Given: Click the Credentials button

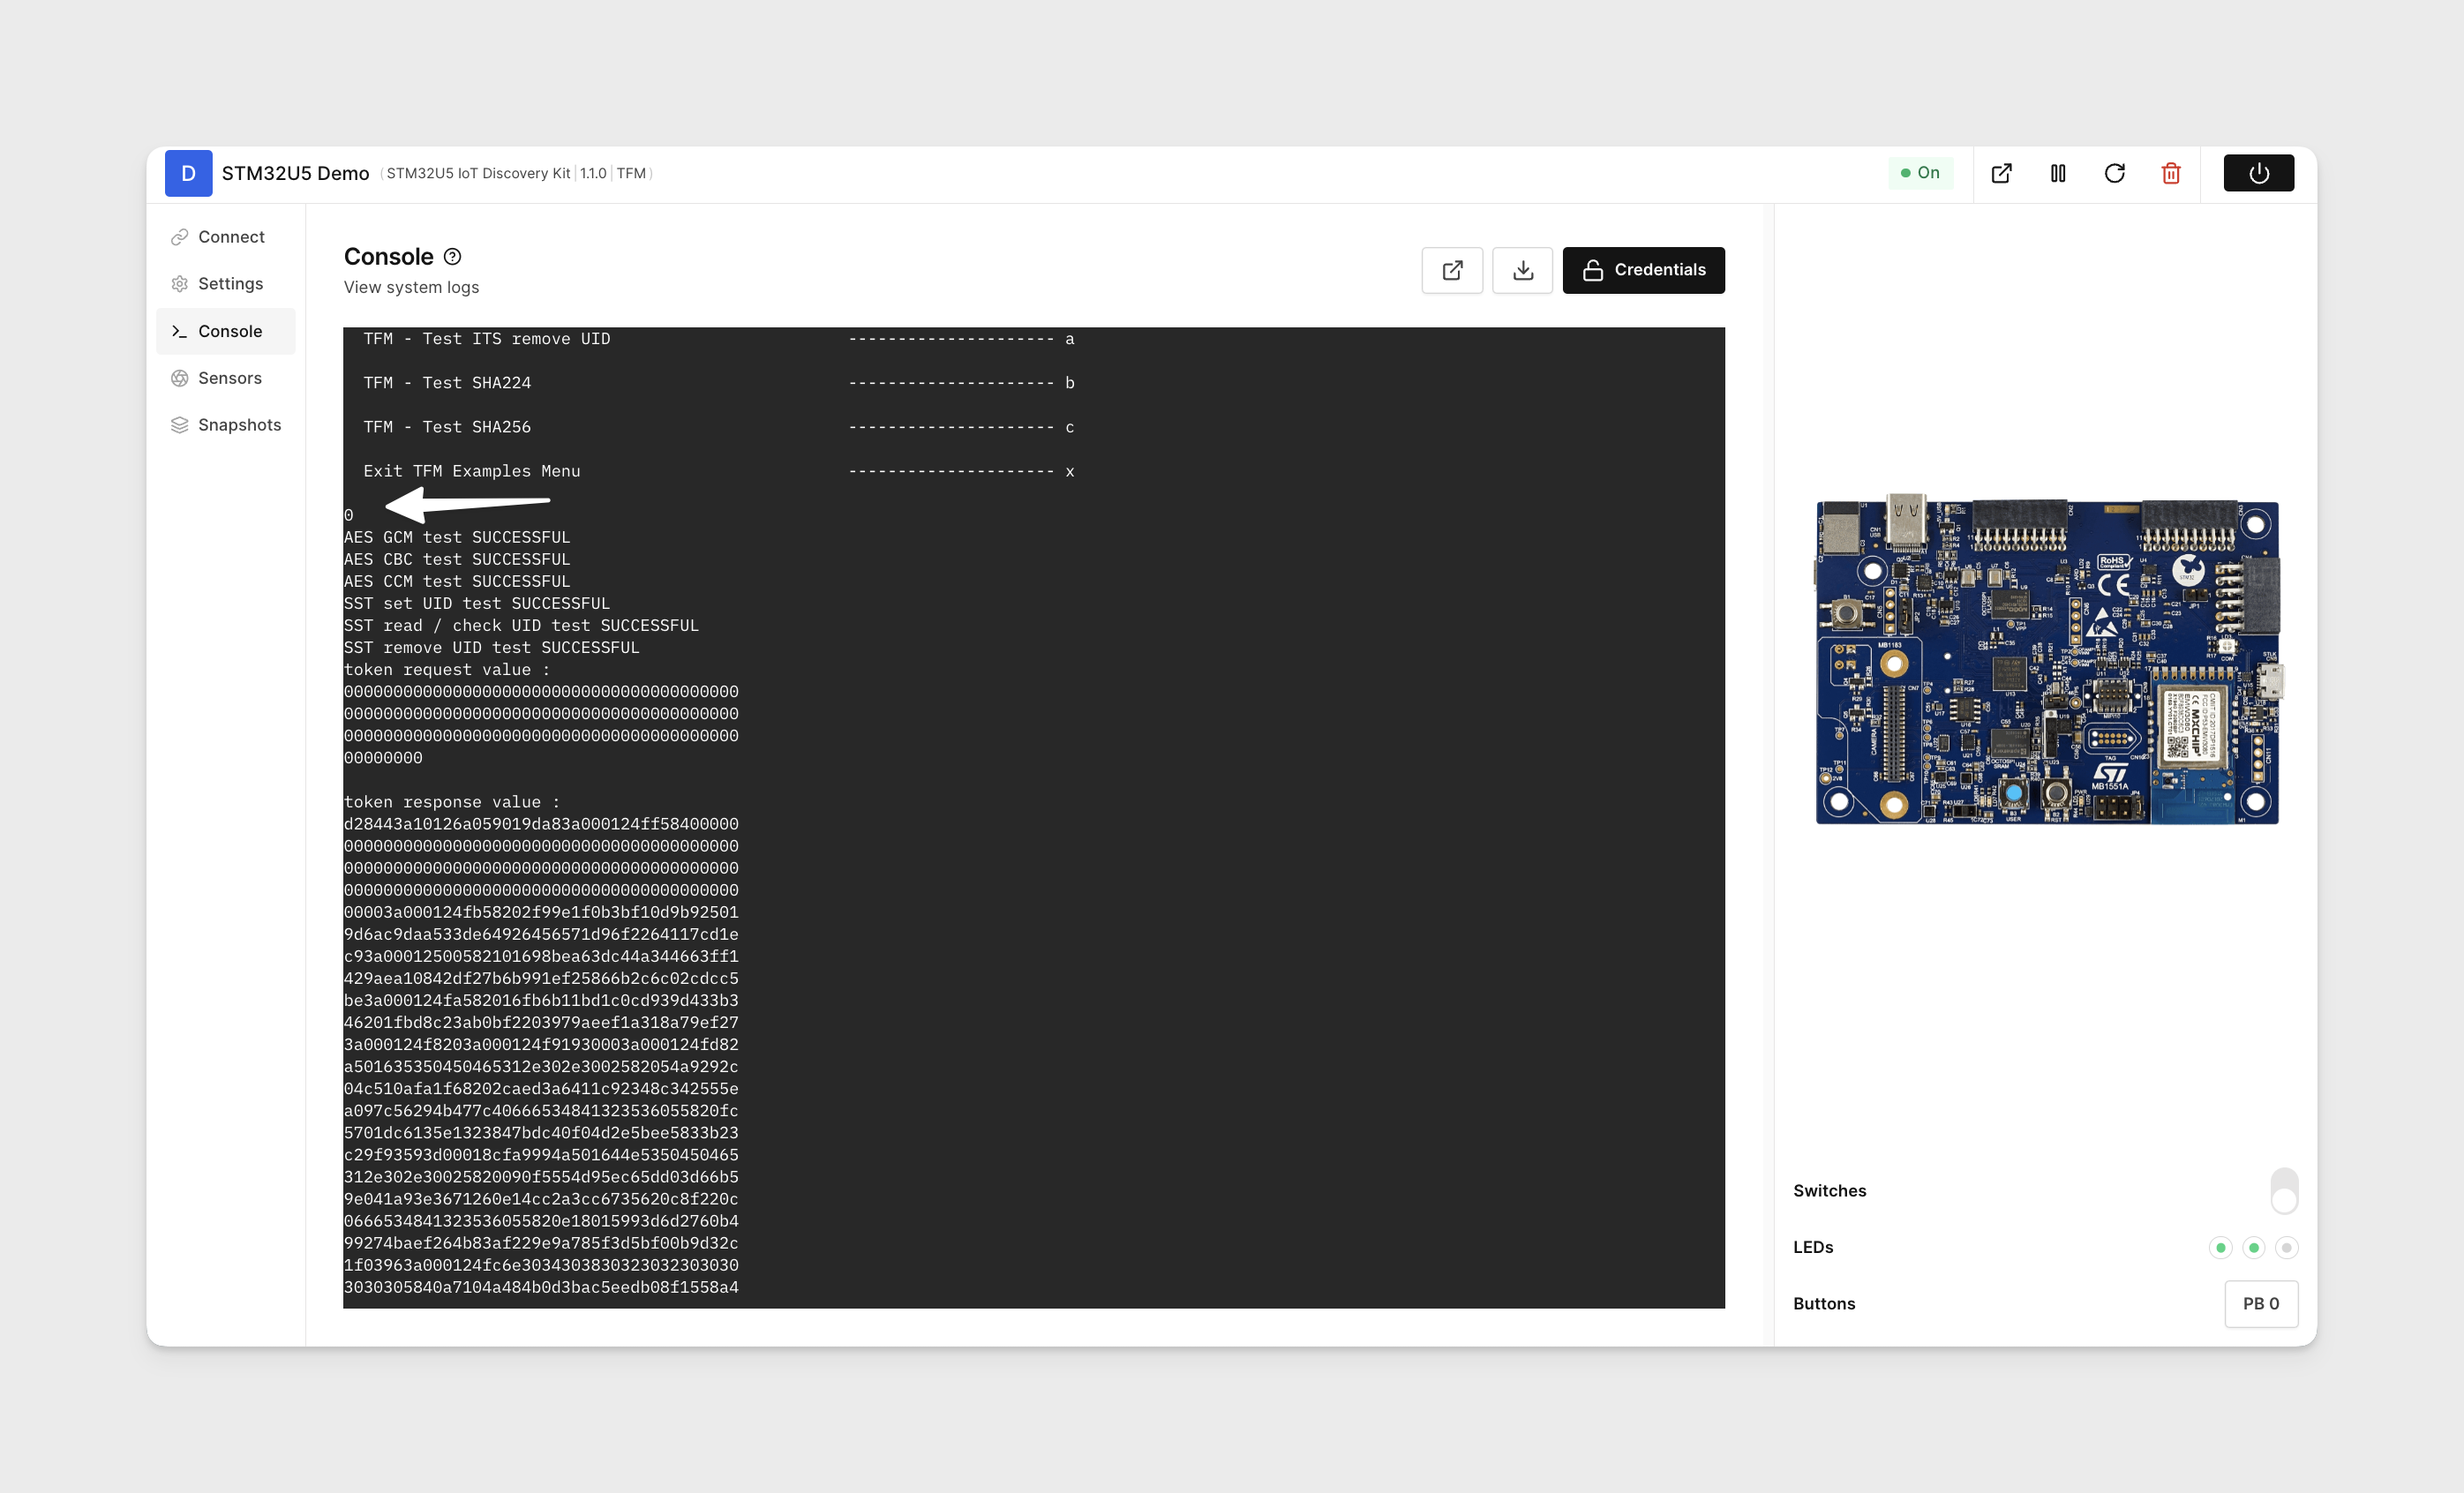Looking at the screenshot, I should pyautogui.click(x=1641, y=269).
